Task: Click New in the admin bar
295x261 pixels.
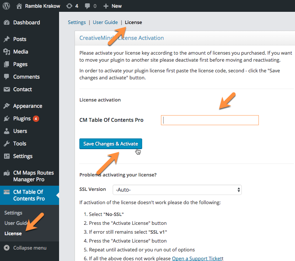Action: 117,6
